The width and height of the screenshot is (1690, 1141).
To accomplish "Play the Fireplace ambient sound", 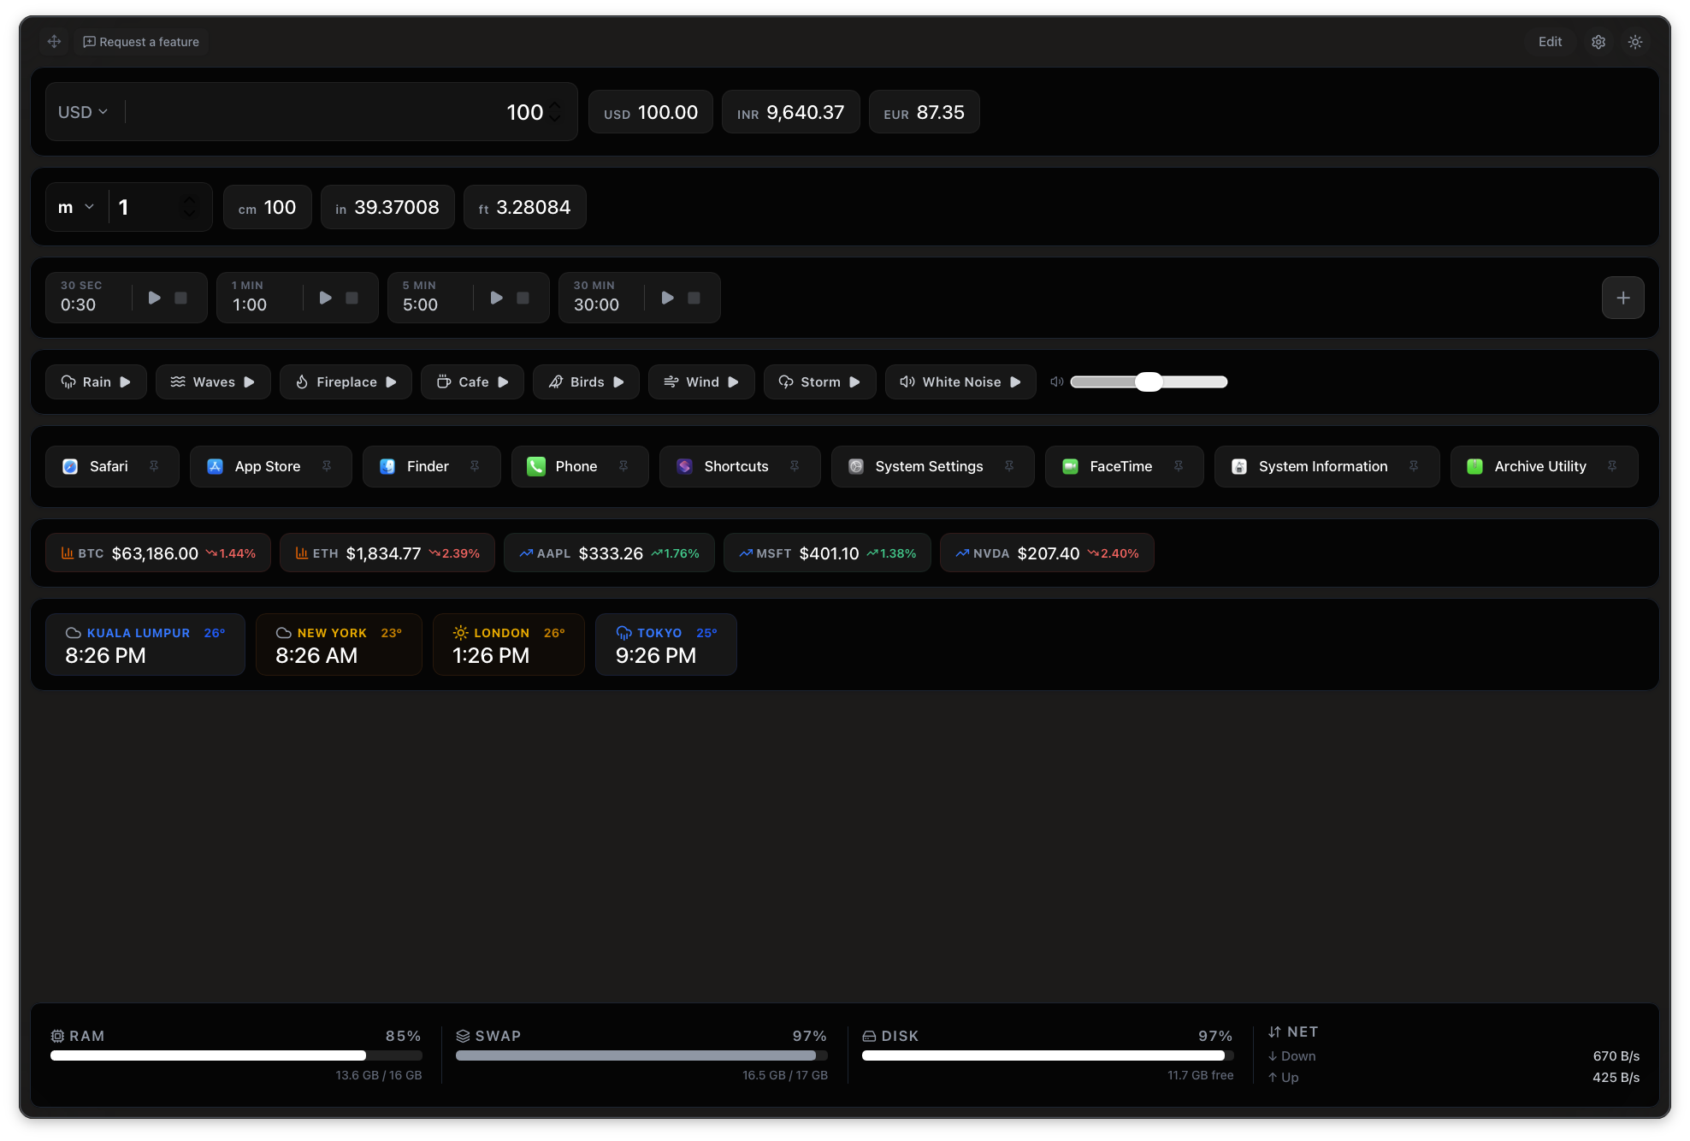I will tap(346, 381).
